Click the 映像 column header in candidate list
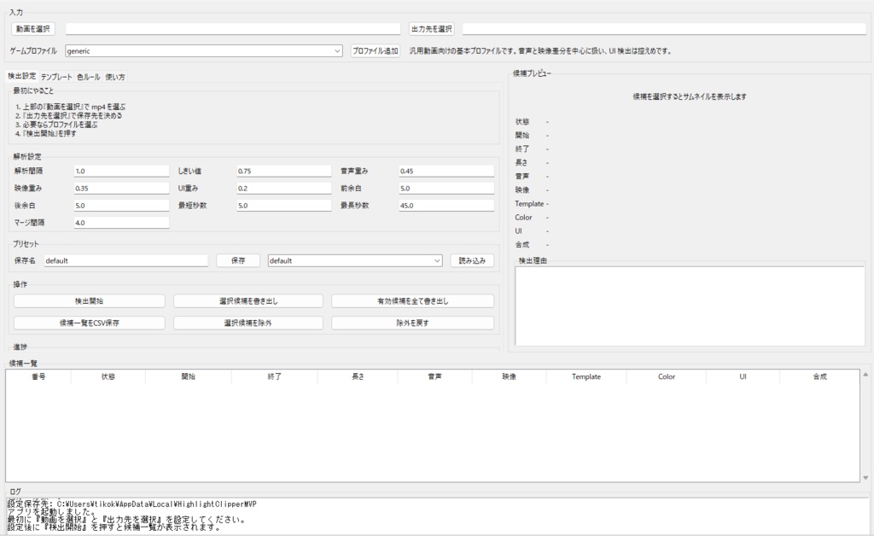The width and height of the screenshot is (874, 536). [x=509, y=376]
